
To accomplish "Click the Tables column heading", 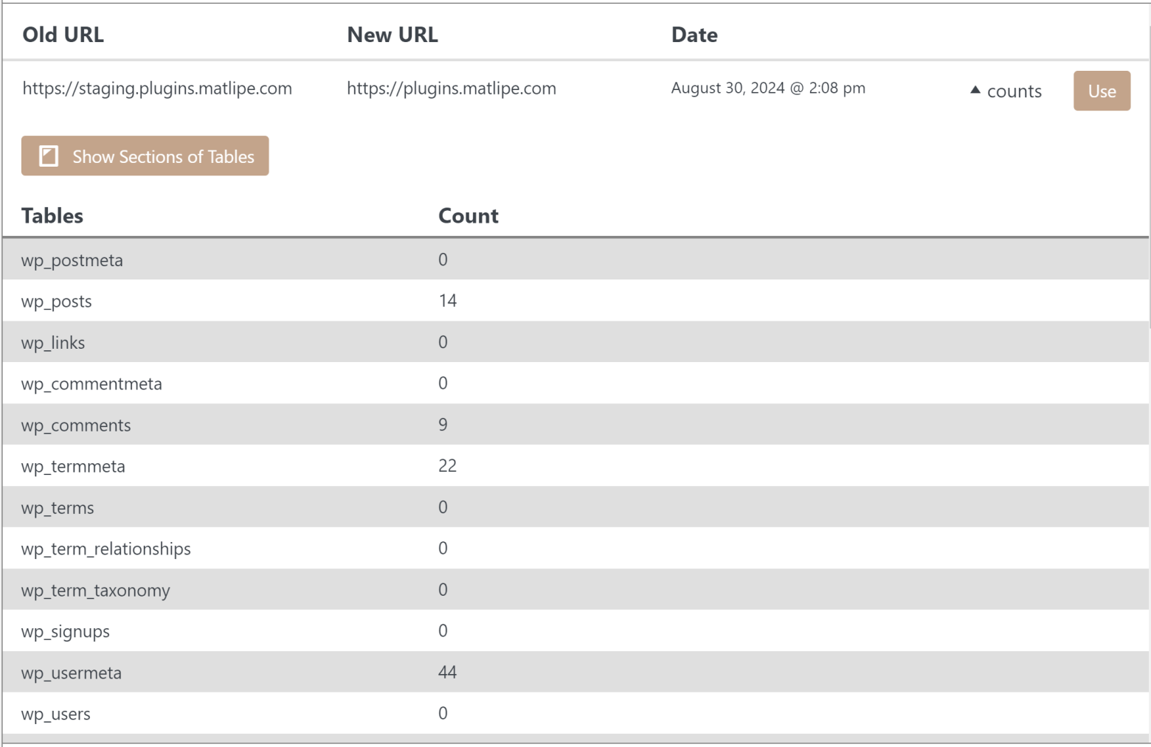I will pos(52,216).
